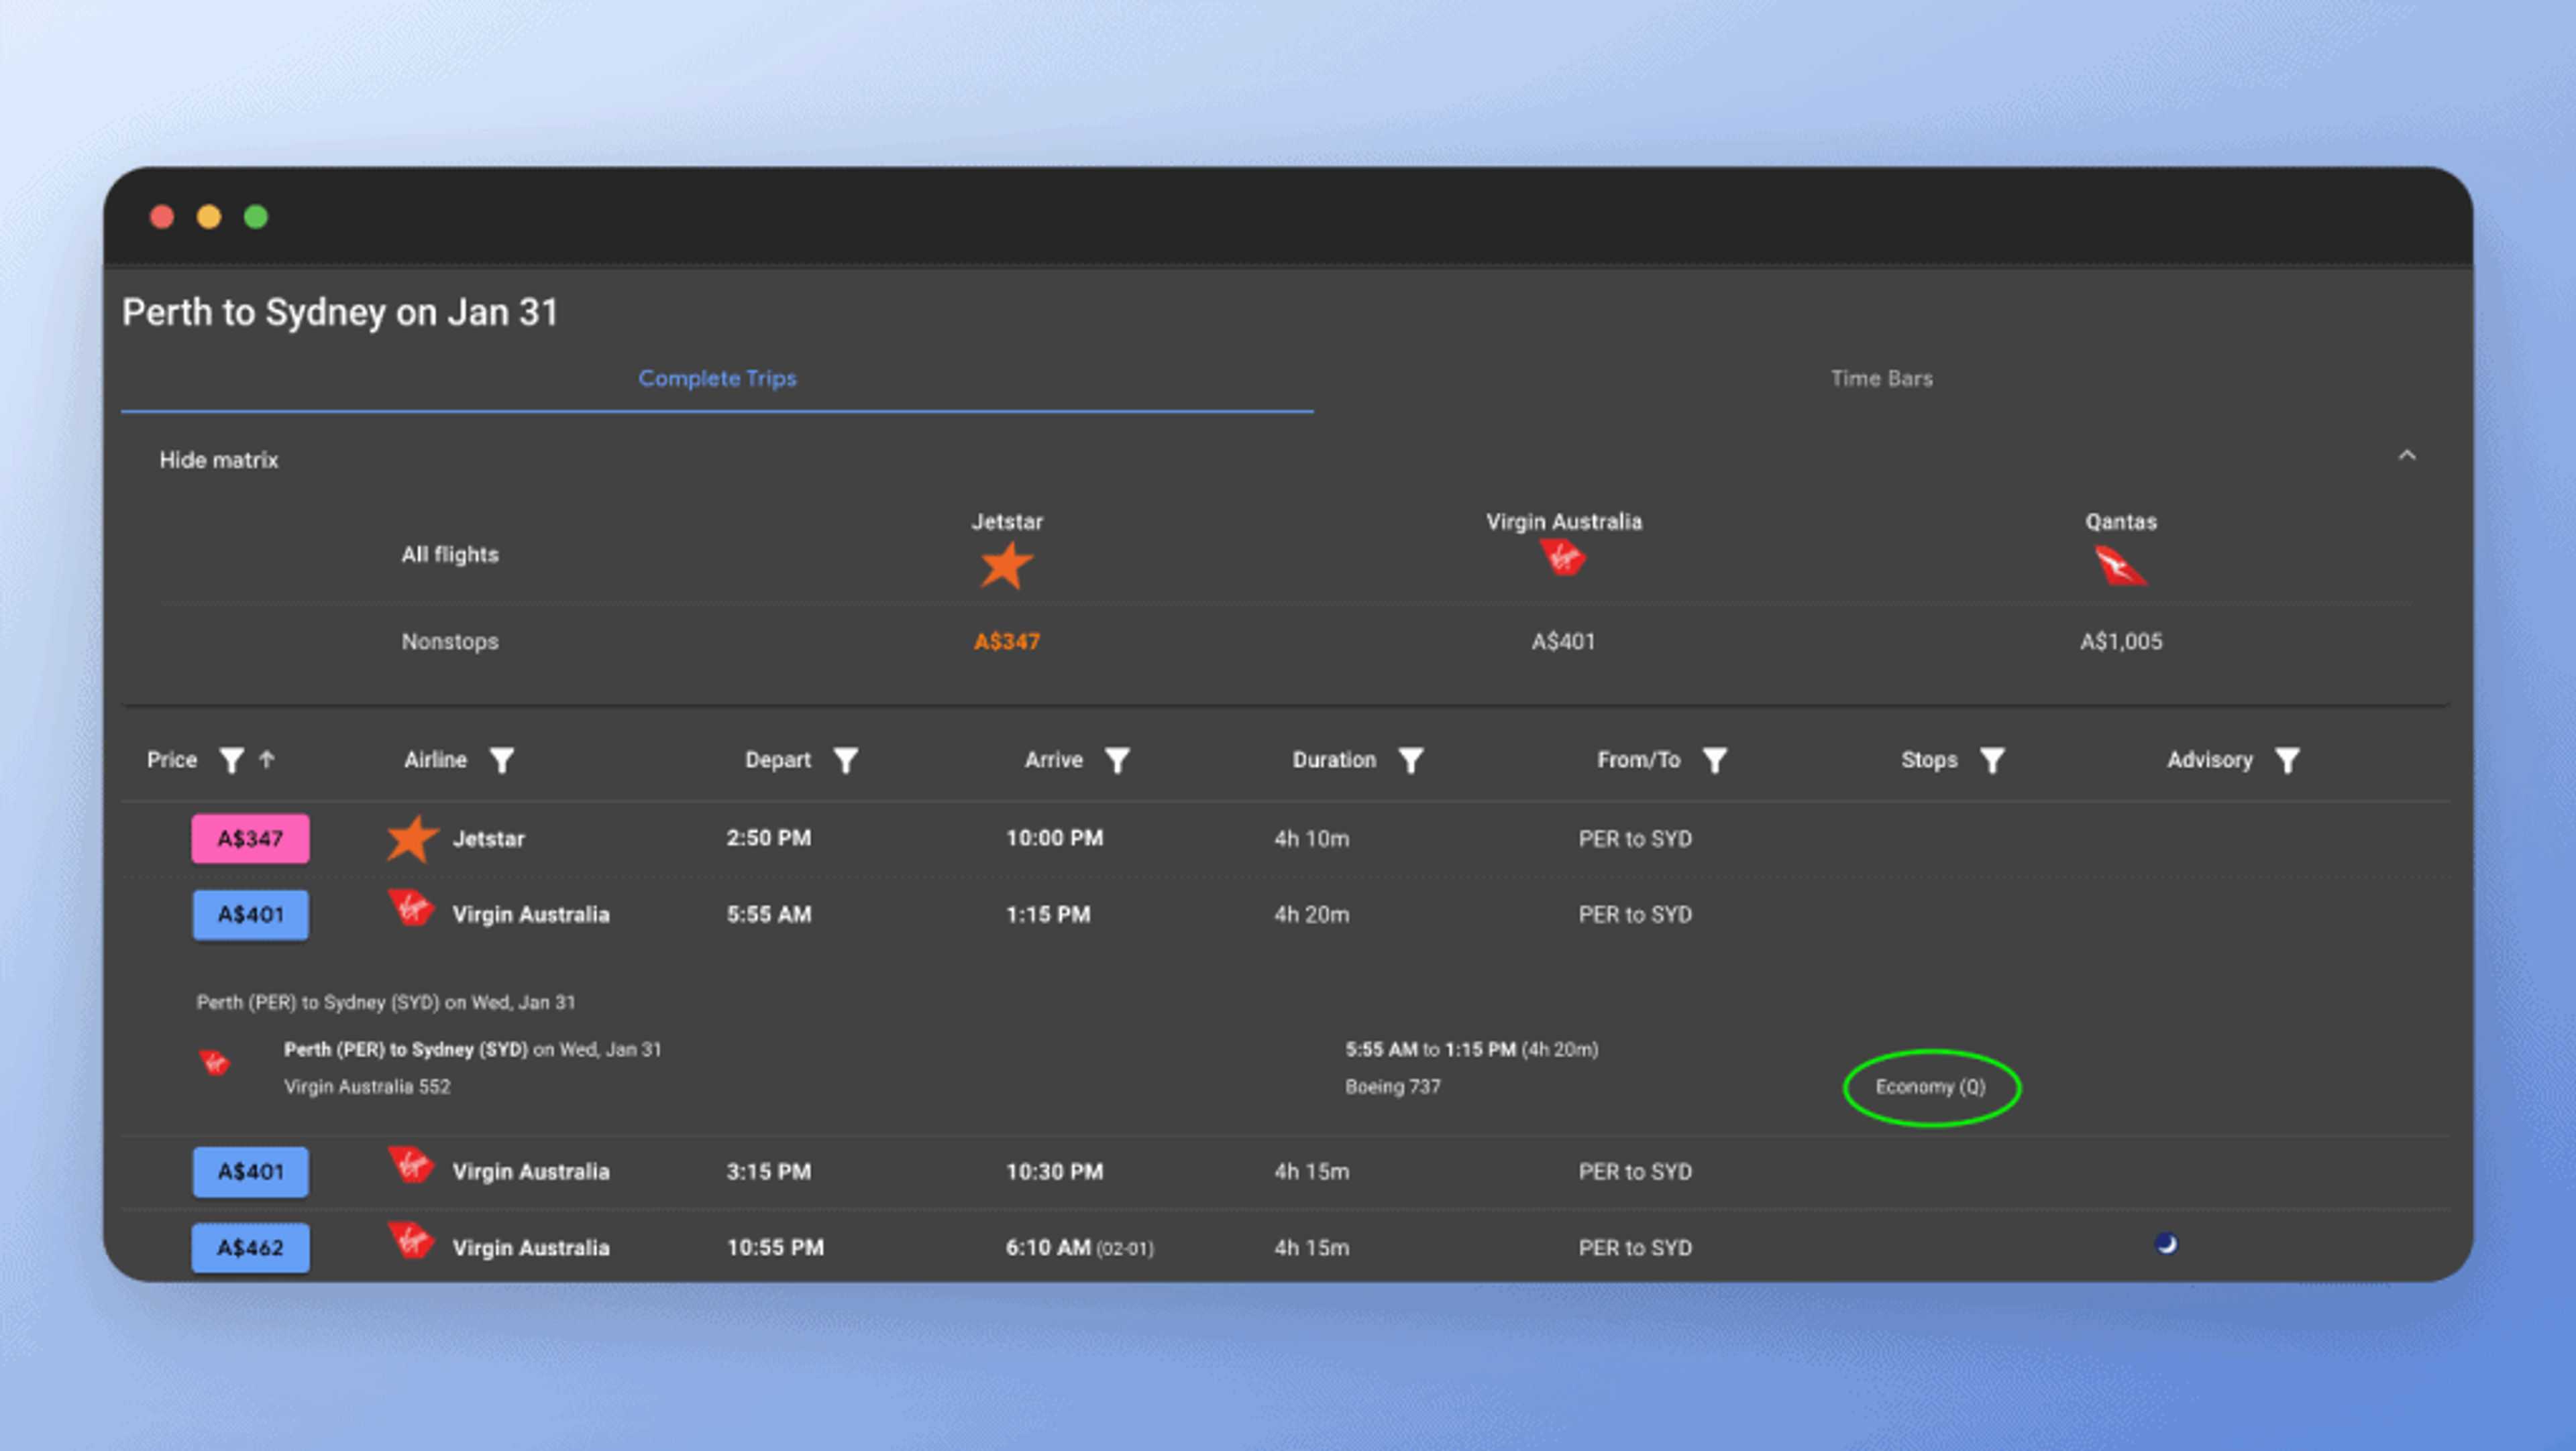This screenshot has width=2576, height=1451.
Task: Open the Depart column filter
Action: [x=846, y=760]
